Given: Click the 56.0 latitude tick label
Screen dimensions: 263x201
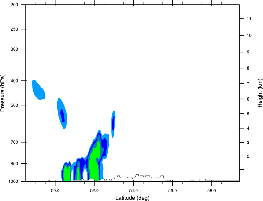Looking at the screenshot, I should coord(173,191).
